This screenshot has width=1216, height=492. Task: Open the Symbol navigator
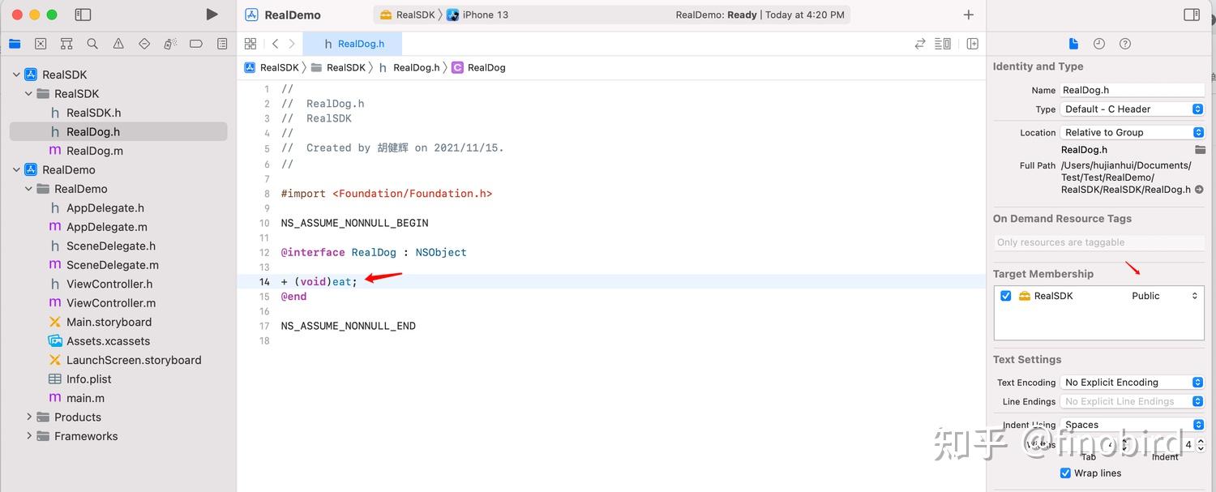pyautogui.click(x=66, y=44)
